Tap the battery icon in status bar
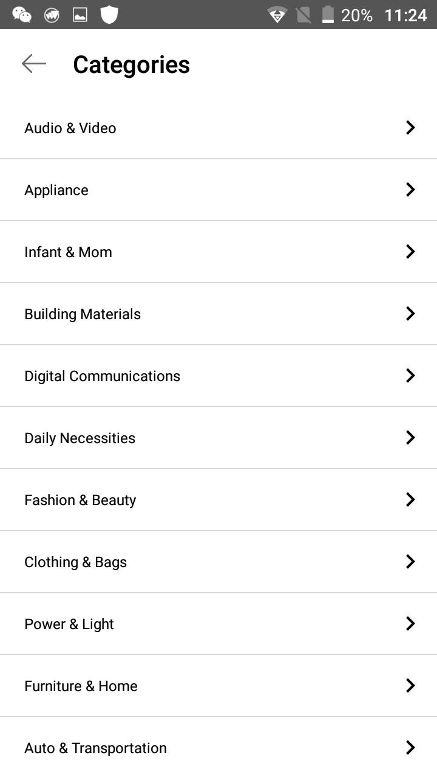 [328, 15]
